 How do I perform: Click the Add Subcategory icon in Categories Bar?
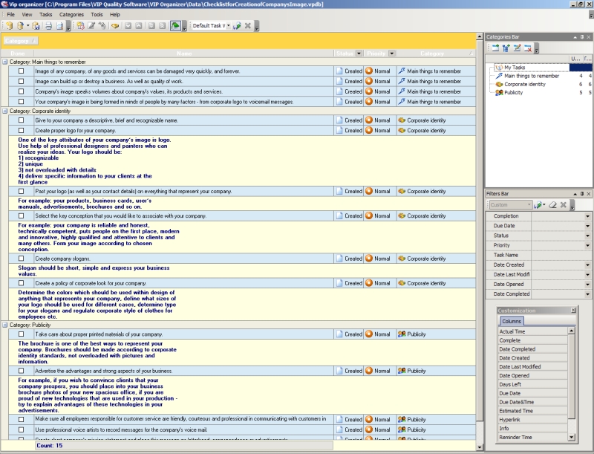[x=506, y=48]
